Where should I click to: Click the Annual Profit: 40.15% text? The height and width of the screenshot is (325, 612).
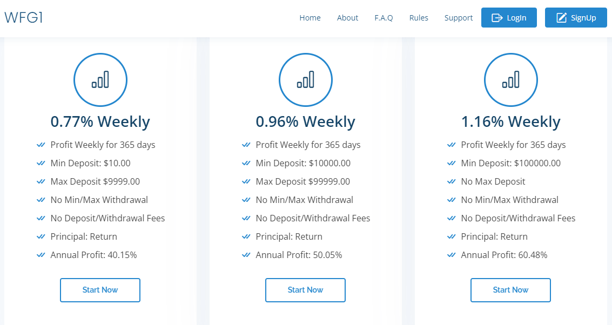click(93, 255)
